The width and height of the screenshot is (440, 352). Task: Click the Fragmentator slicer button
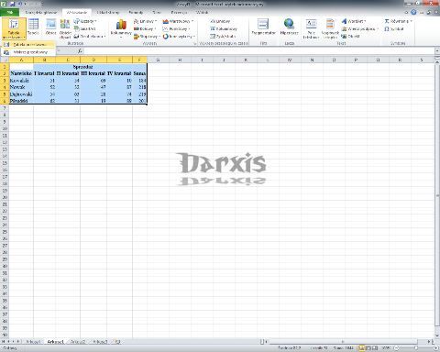tap(263, 27)
